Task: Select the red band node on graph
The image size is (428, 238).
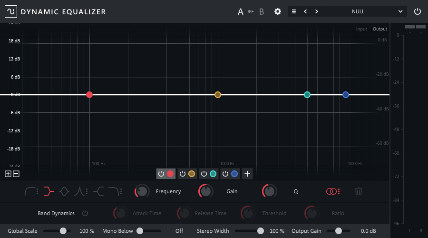Action: coord(89,95)
